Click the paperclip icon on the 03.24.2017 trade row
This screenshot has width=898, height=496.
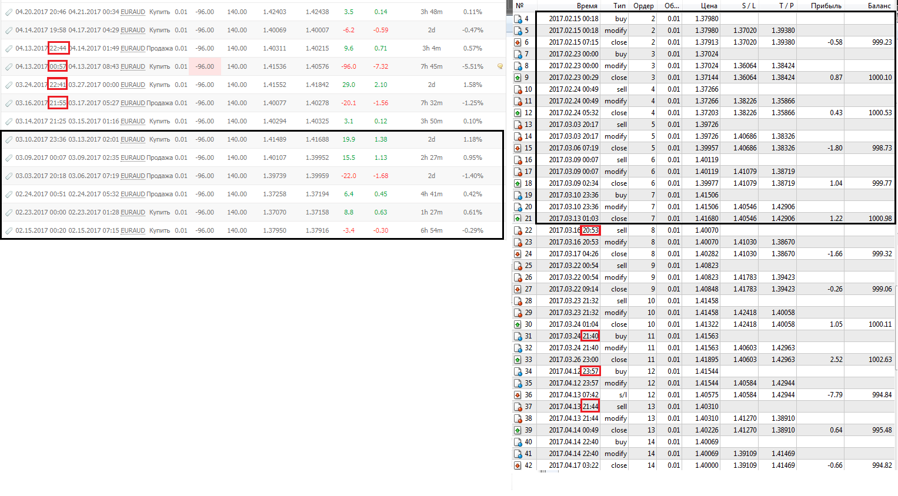pos(8,85)
